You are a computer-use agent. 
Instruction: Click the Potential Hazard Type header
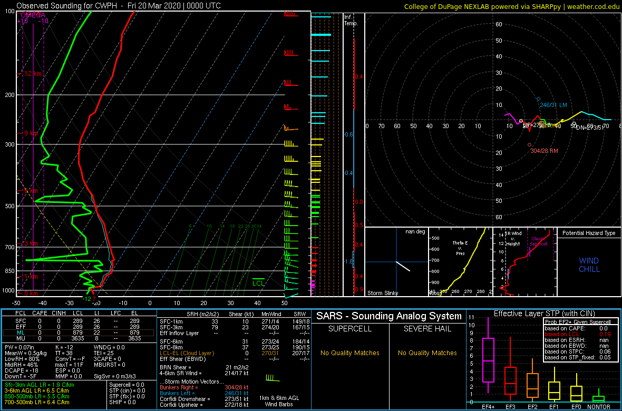pos(589,233)
